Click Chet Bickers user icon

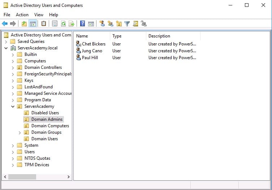(79, 44)
